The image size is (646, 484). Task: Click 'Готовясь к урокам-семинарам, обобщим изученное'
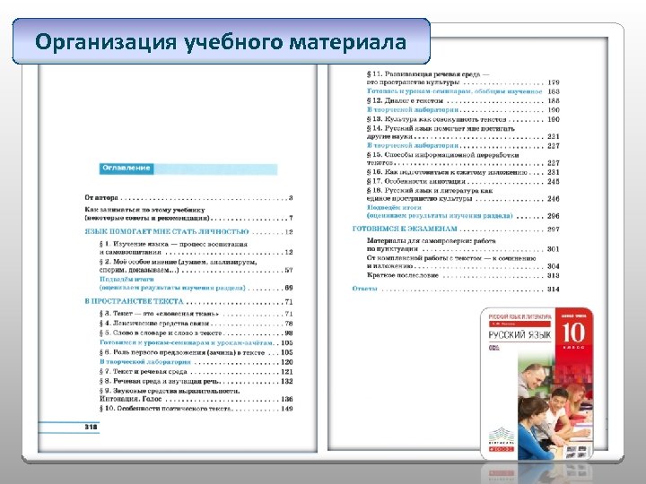tap(463, 91)
